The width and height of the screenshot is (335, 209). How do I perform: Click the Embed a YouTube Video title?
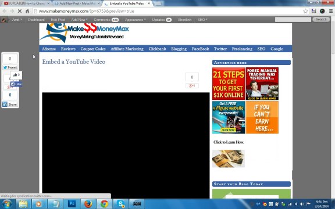[74, 62]
